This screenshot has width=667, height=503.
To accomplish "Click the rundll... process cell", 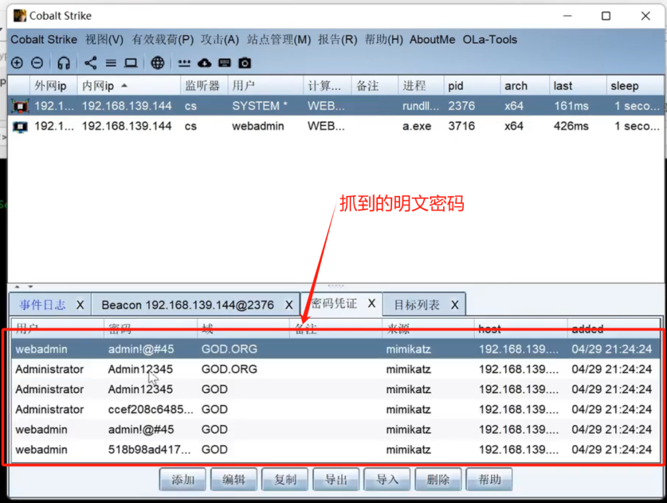I will [x=421, y=106].
